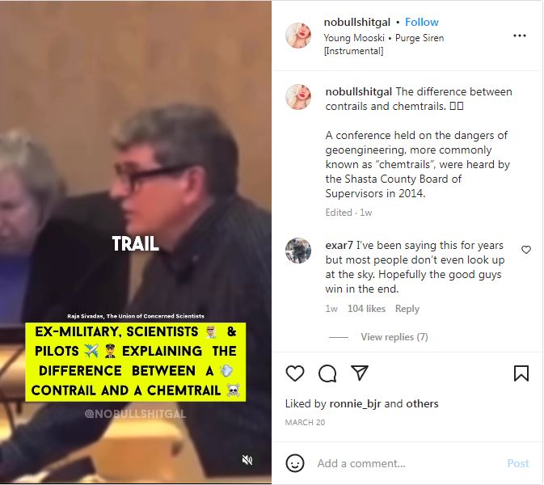Unmute the video sound
The image size is (544, 485).
(247, 460)
